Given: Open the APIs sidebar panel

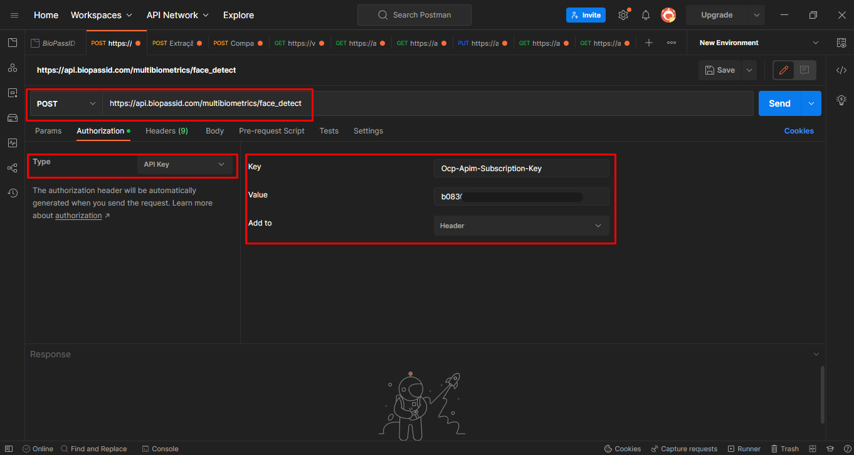Looking at the screenshot, I should tap(13, 68).
